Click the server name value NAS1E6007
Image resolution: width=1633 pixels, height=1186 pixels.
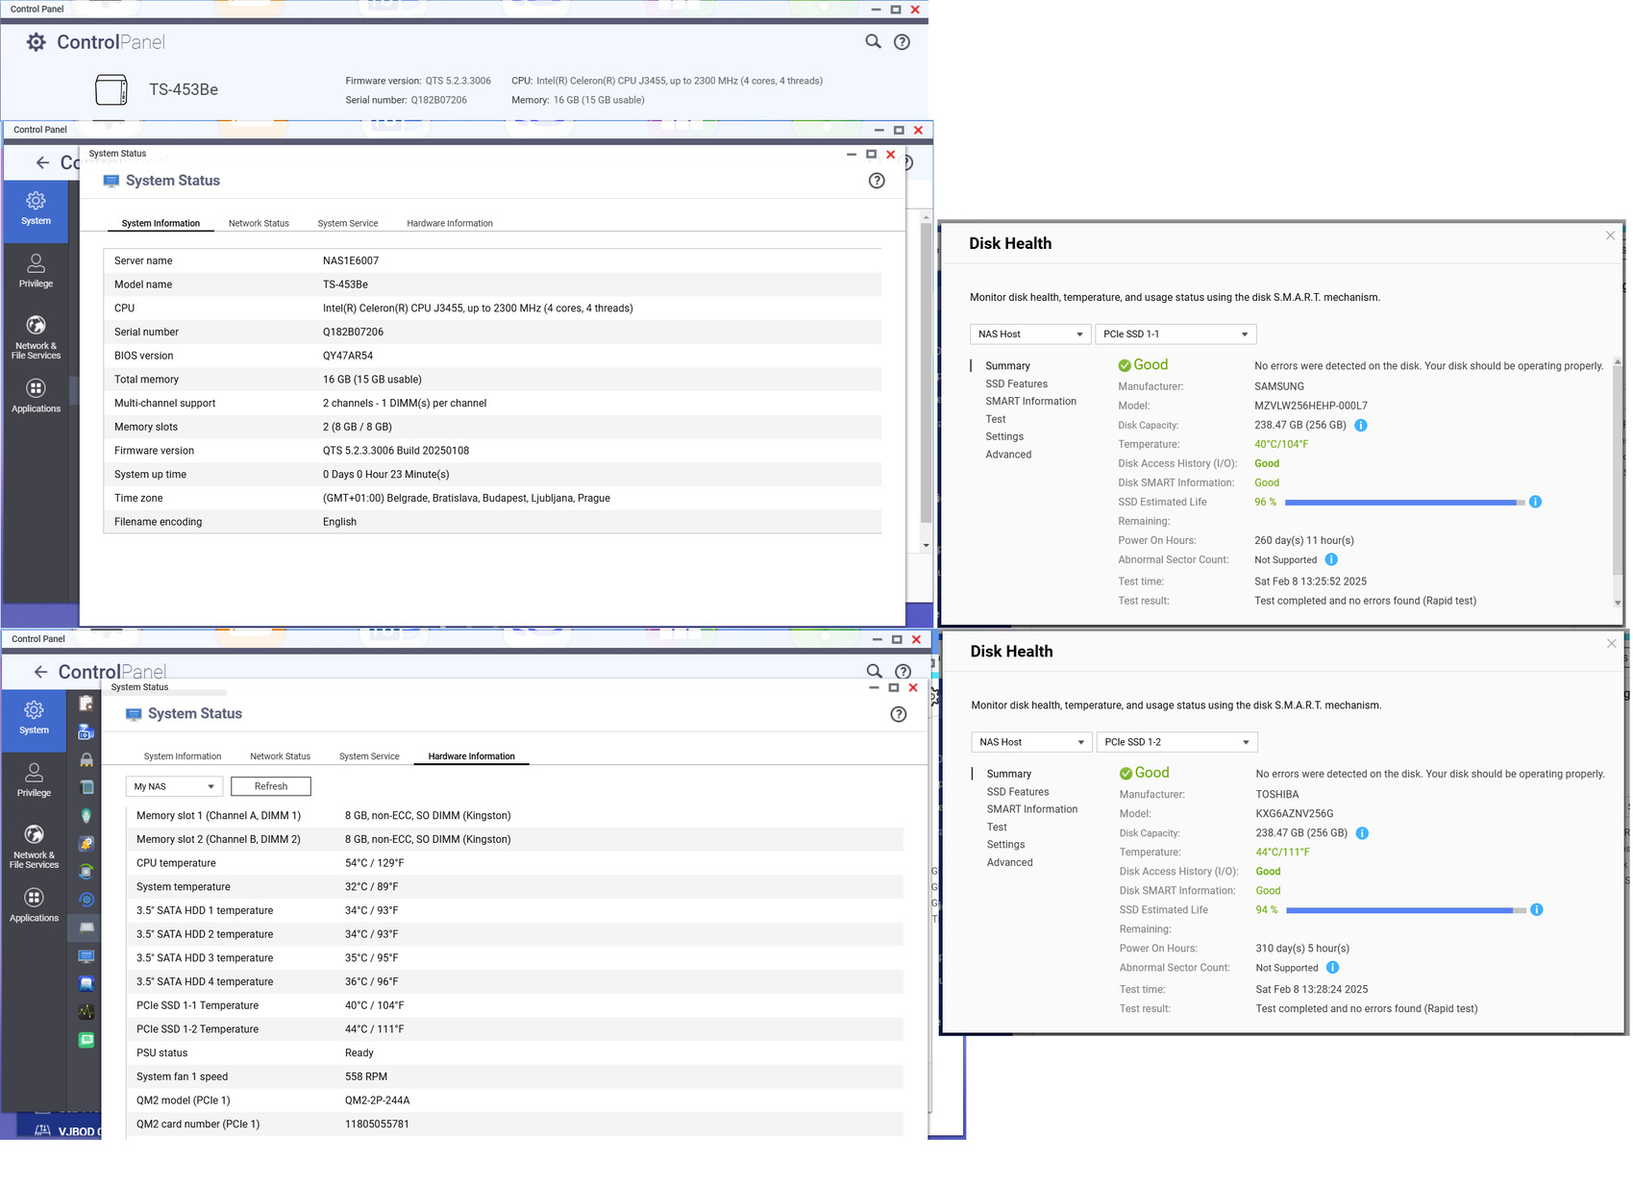click(x=351, y=260)
